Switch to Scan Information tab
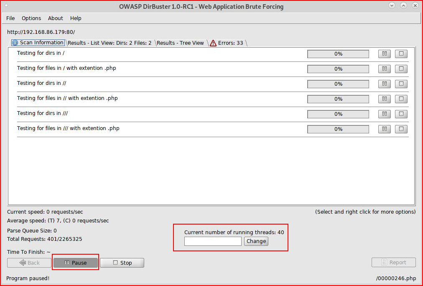The width and height of the screenshot is (423, 286). tap(38, 43)
